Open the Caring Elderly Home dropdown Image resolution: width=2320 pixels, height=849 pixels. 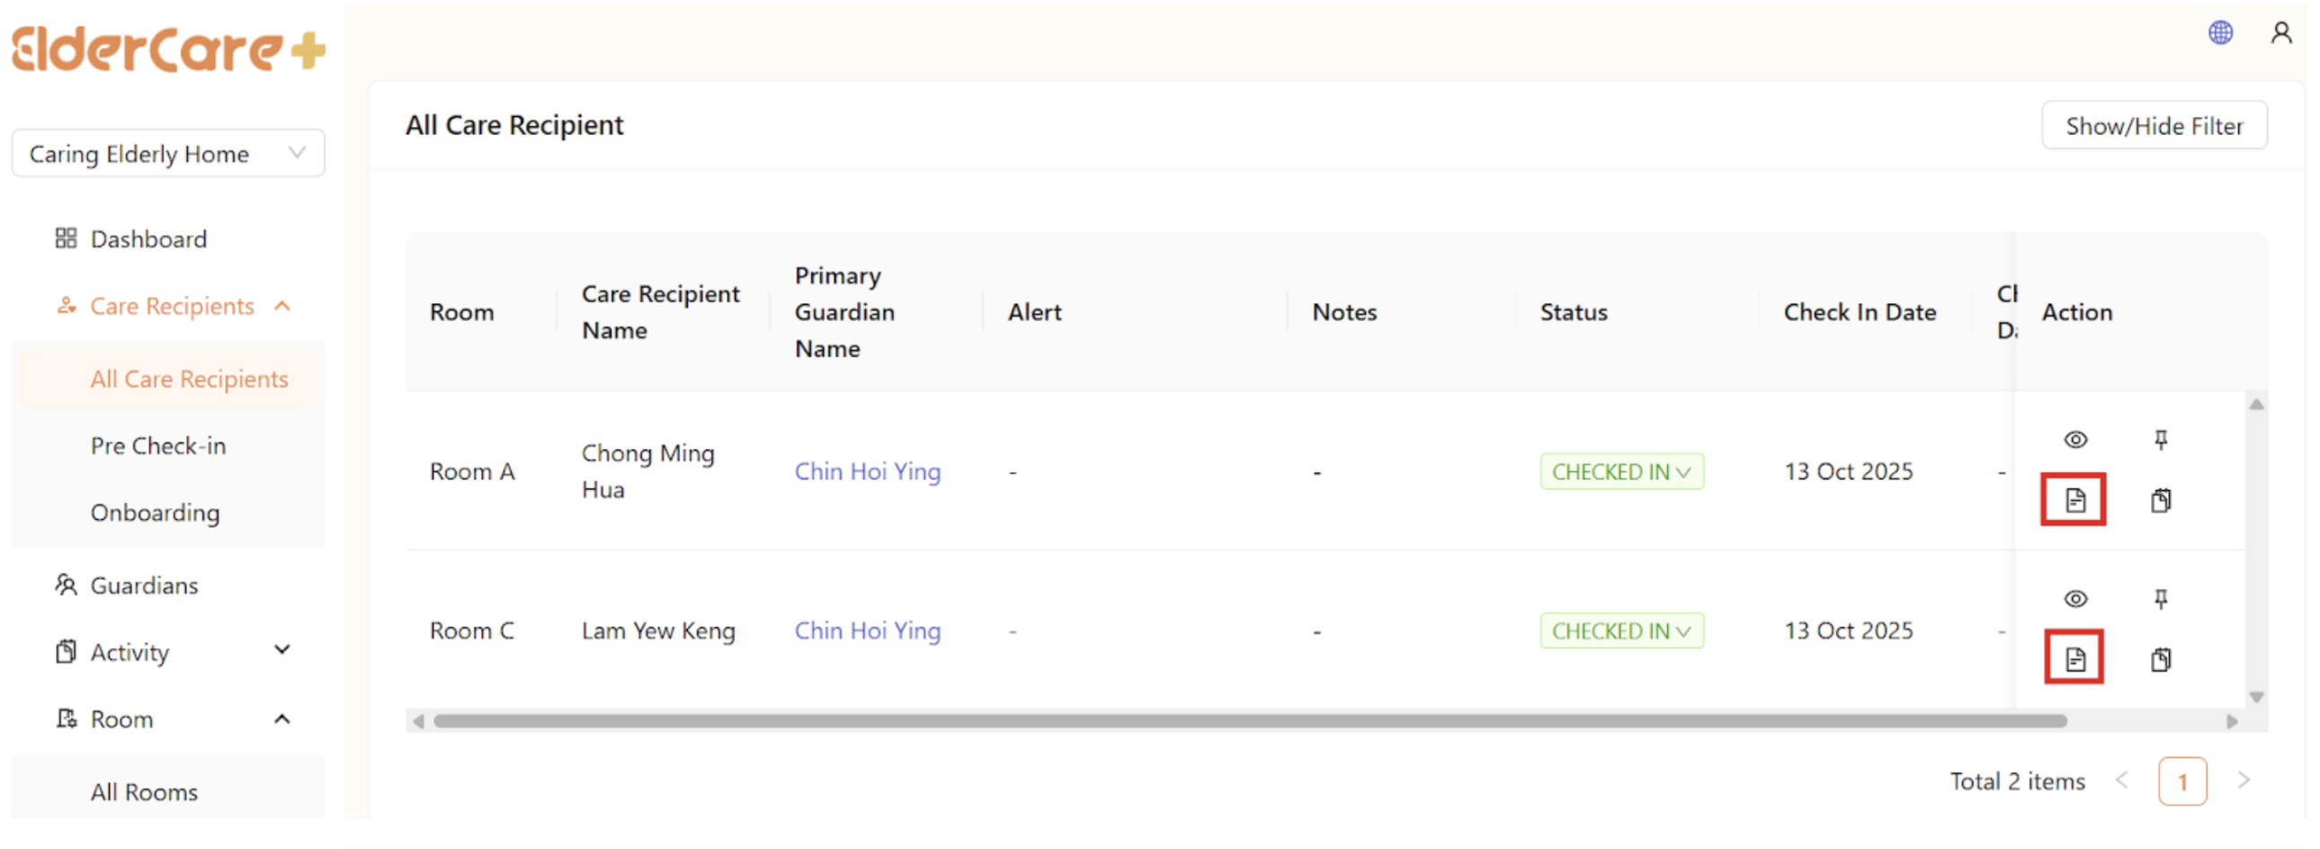pos(167,154)
